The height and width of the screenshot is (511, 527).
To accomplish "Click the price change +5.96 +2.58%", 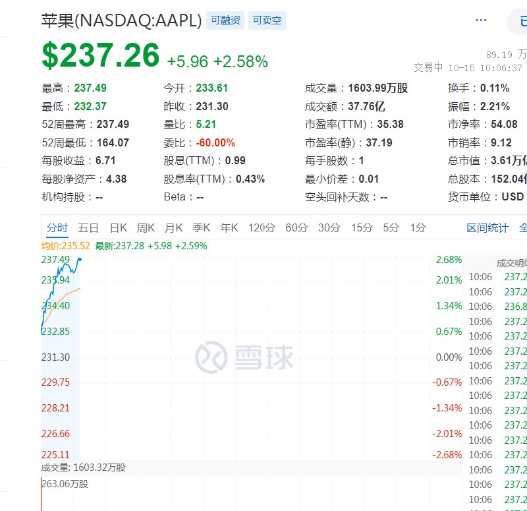I will (x=217, y=61).
